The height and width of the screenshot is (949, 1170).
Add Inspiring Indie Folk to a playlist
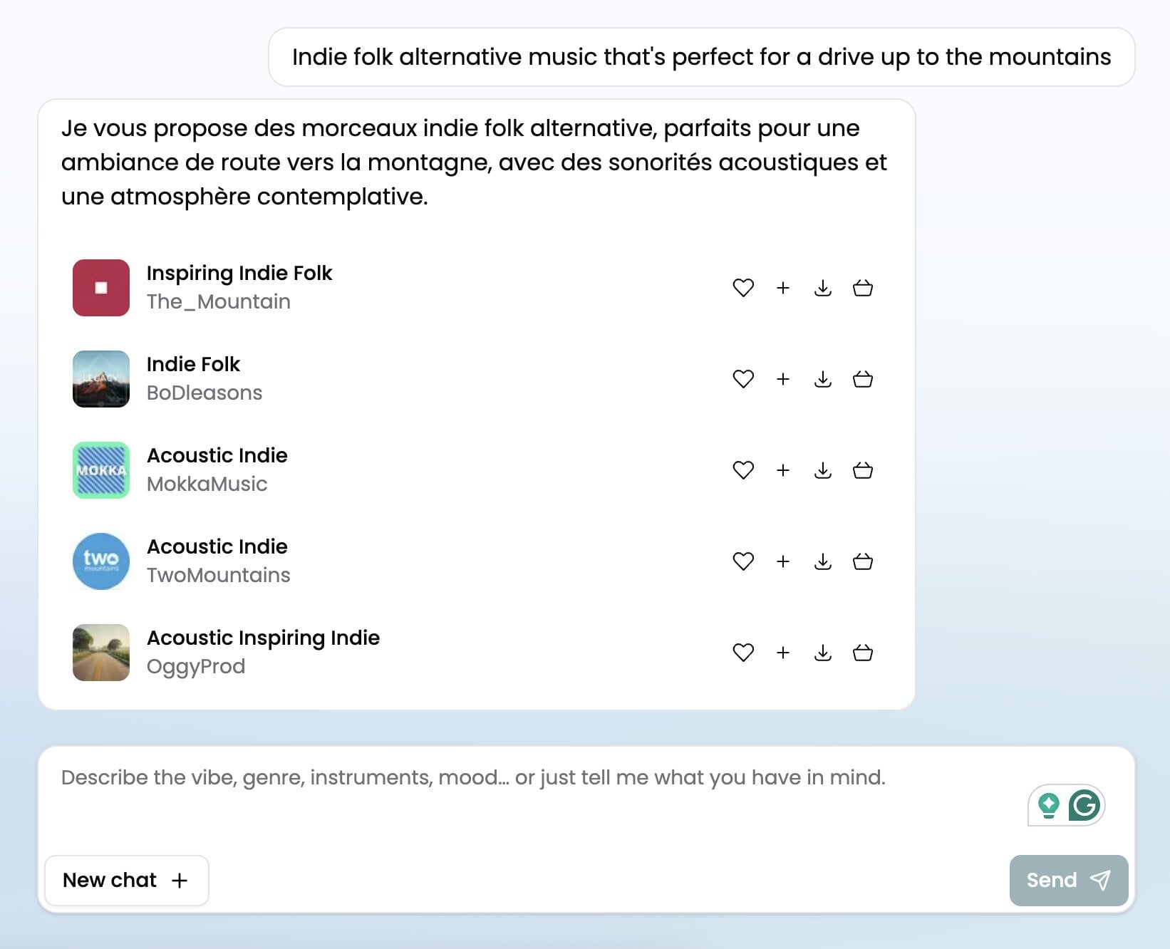783,288
